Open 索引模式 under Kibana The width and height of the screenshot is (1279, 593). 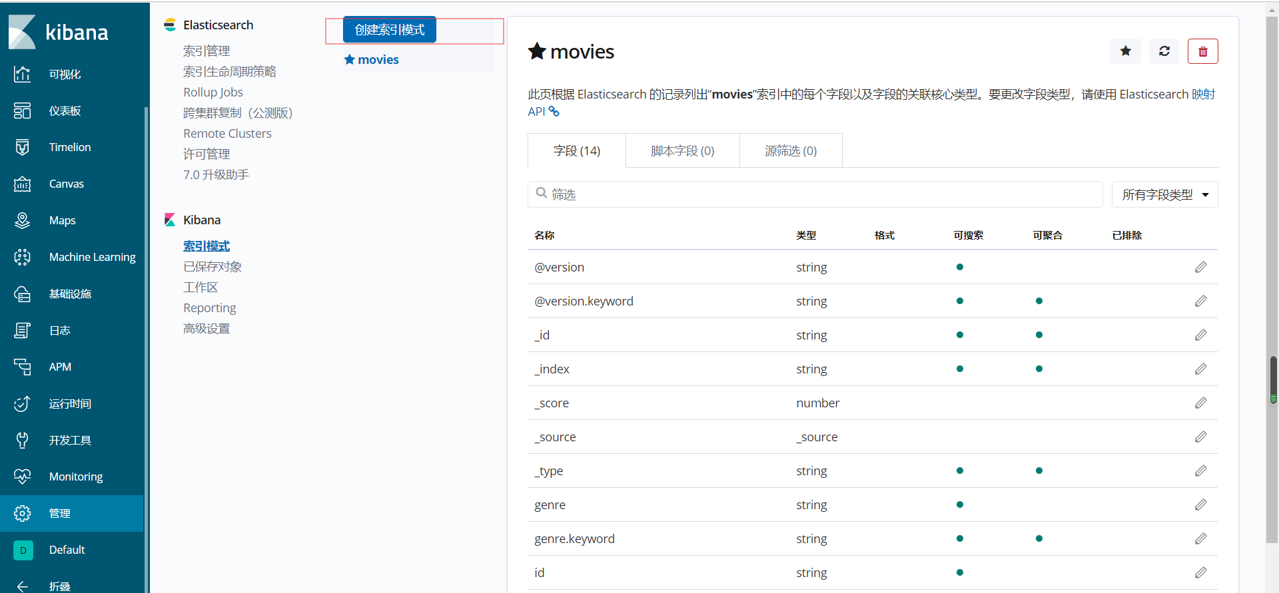(207, 246)
